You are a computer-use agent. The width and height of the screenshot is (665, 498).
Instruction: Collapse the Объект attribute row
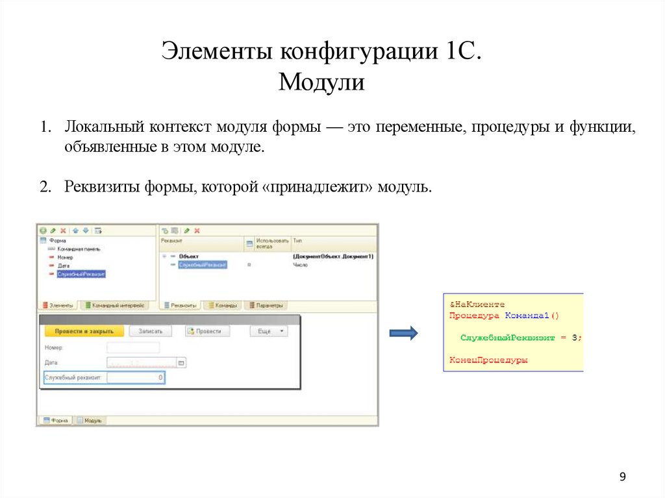(x=164, y=256)
